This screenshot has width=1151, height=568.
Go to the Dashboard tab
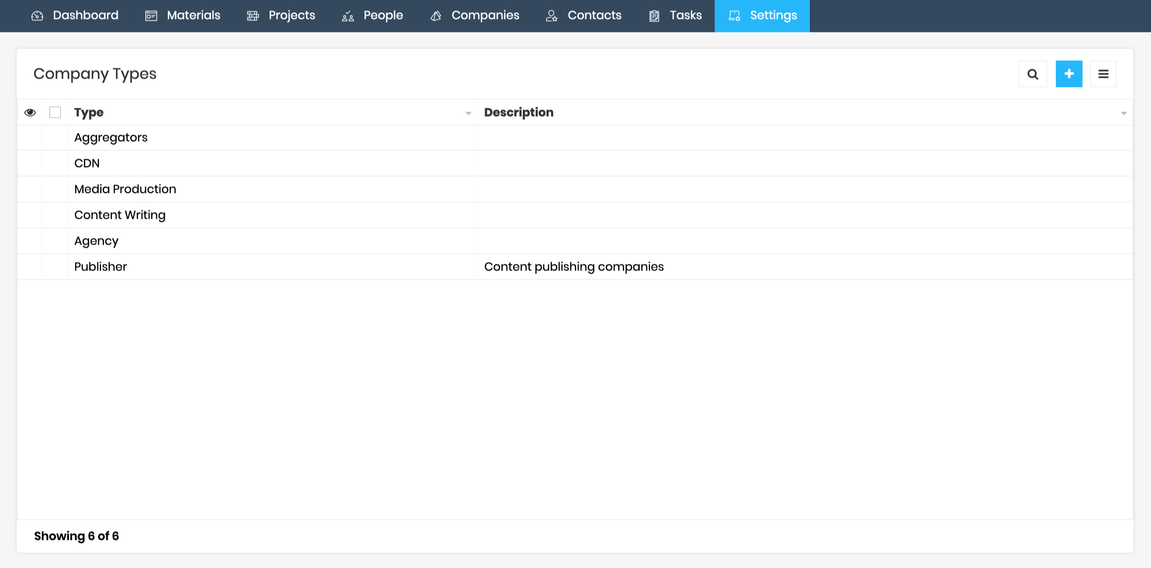pos(75,15)
